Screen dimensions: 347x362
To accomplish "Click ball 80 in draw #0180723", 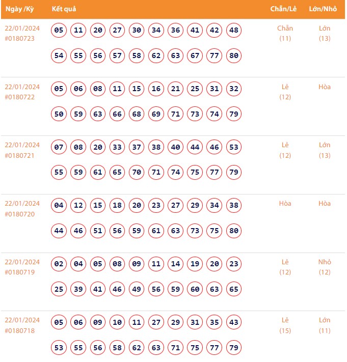I will (234, 55).
